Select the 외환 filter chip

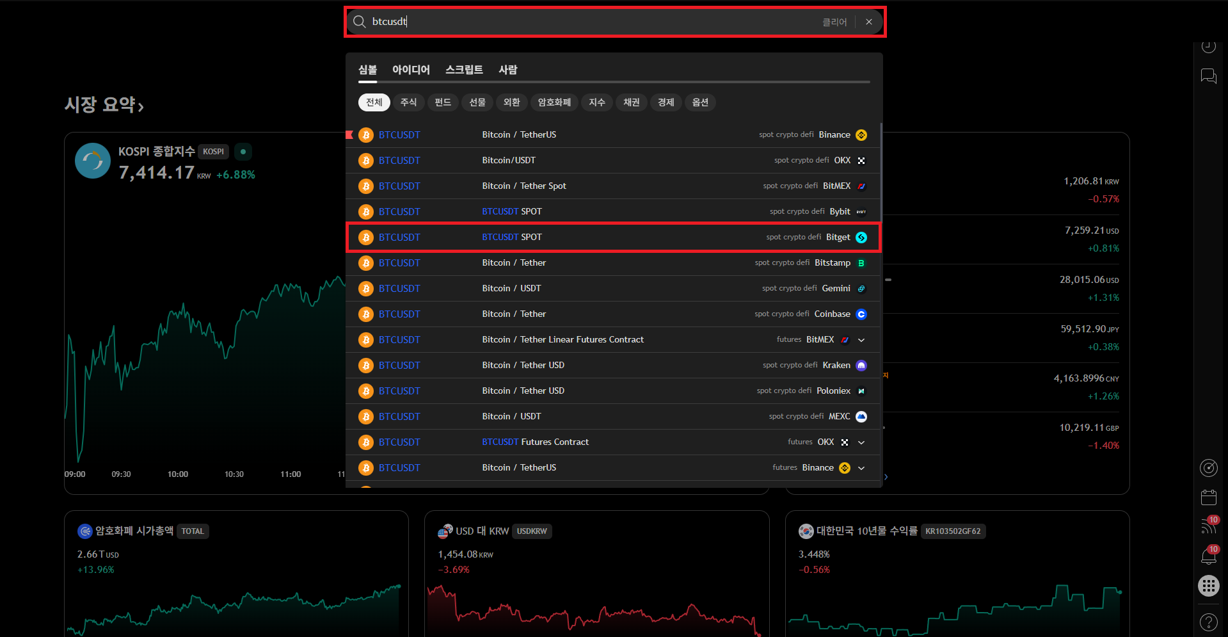click(512, 102)
